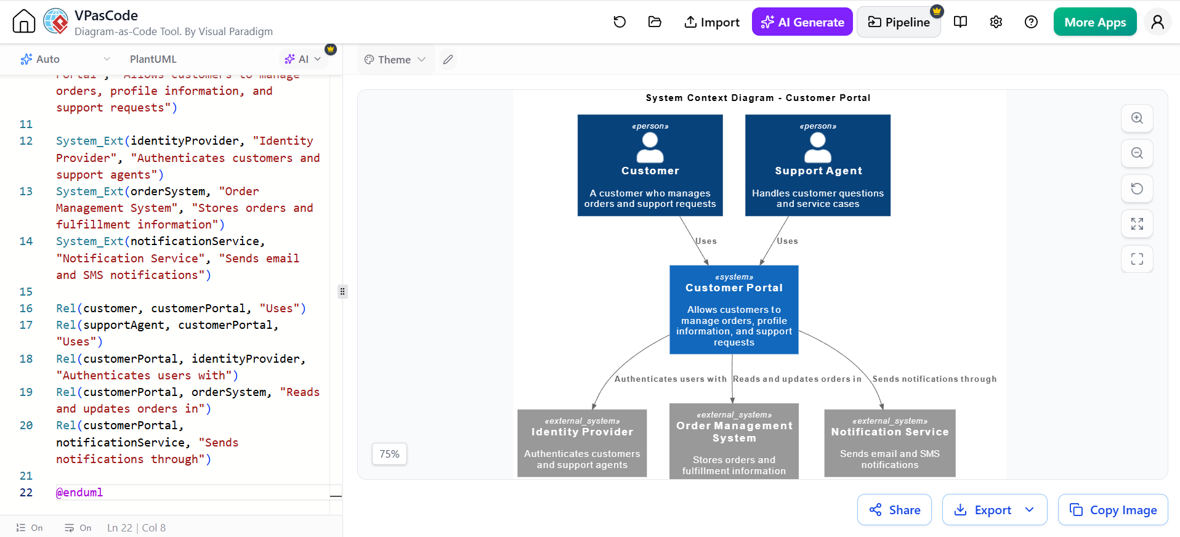Viewport: 1180px width, 537px height.
Task: Zoom out of the diagram
Action: [x=1137, y=153]
